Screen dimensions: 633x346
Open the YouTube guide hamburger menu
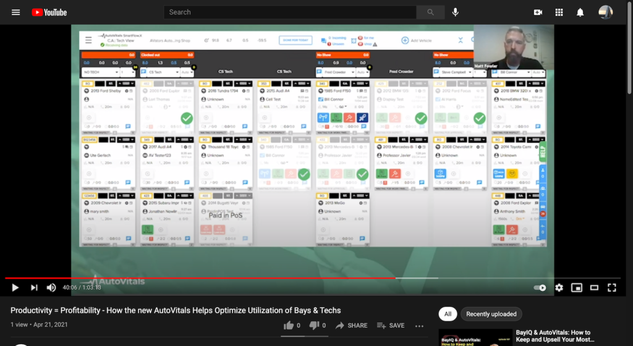tap(15, 12)
